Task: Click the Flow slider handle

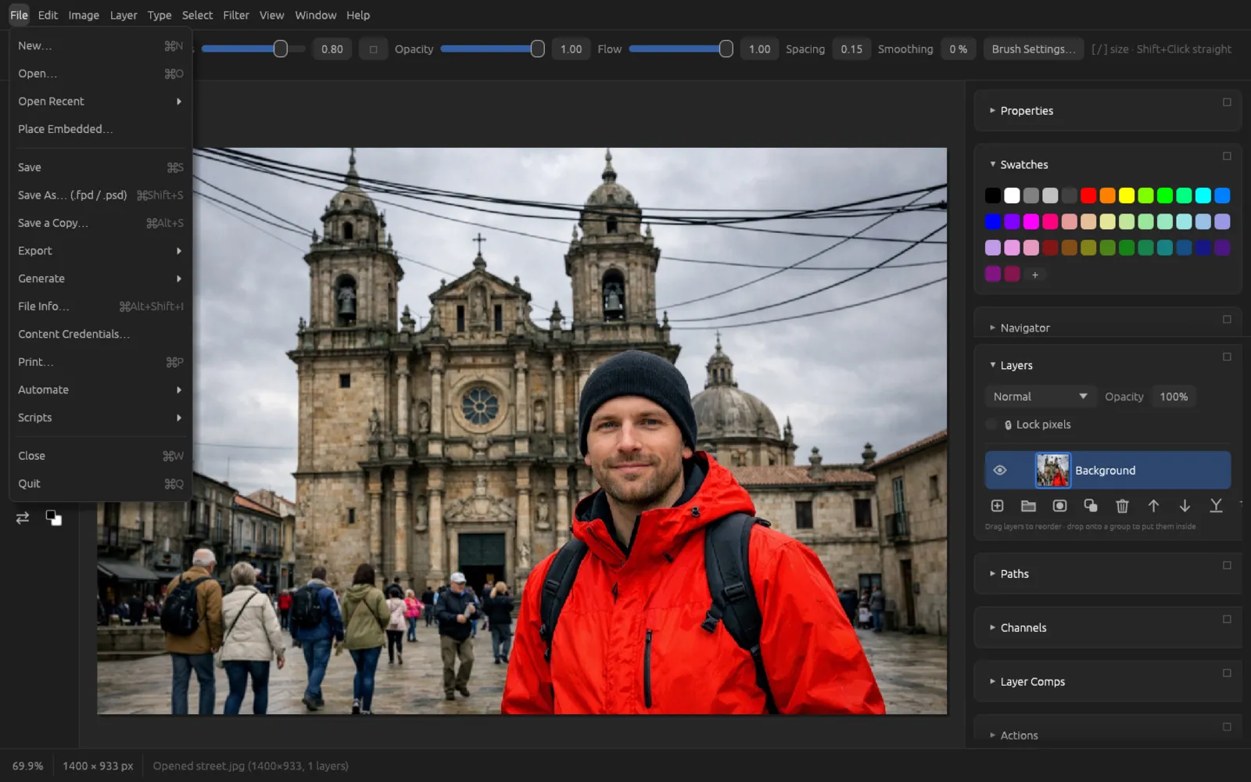Action: [726, 49]
